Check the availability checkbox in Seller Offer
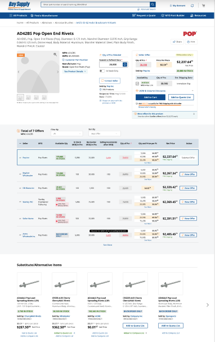 click(137, 83)
